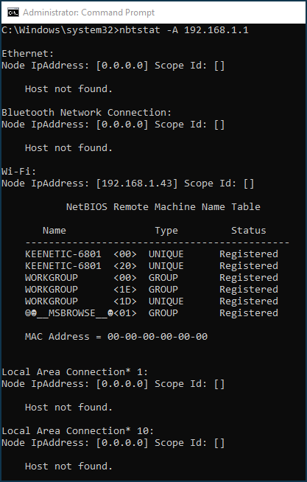Screen dimensions: 307x482
Task: Click the Local Area Connection* 1: heading
Action: pos(74,372)
